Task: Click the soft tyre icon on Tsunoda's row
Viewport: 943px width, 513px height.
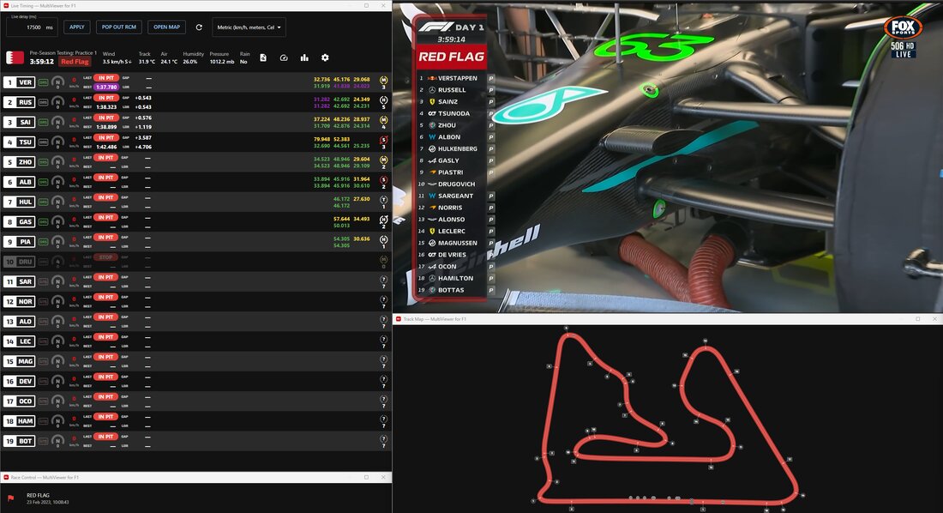Action: [382, 138]
